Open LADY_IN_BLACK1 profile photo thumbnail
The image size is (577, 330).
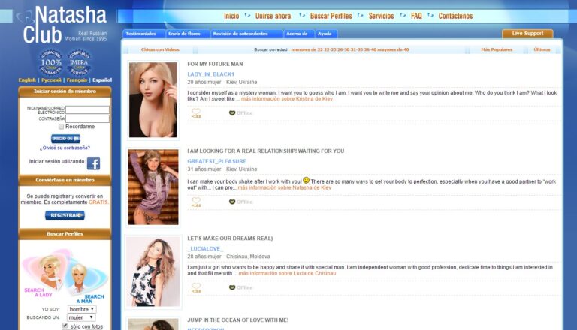[x=153, y=100]
